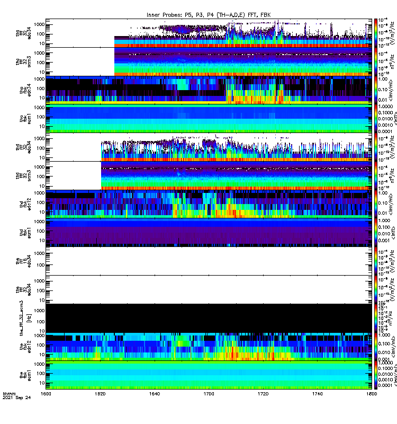Image resolution: width=397 pixels, height=424 pixels.
Task: Select the the fbk edc12 spectrogram panel
Action: (209, 347)
